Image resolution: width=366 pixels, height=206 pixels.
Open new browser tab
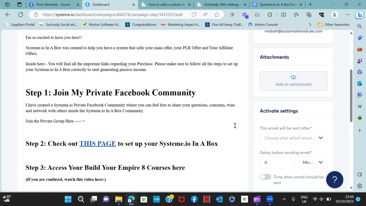310,5
